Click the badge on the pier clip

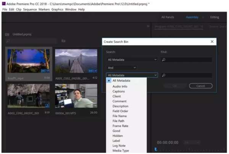coord(93,71)
